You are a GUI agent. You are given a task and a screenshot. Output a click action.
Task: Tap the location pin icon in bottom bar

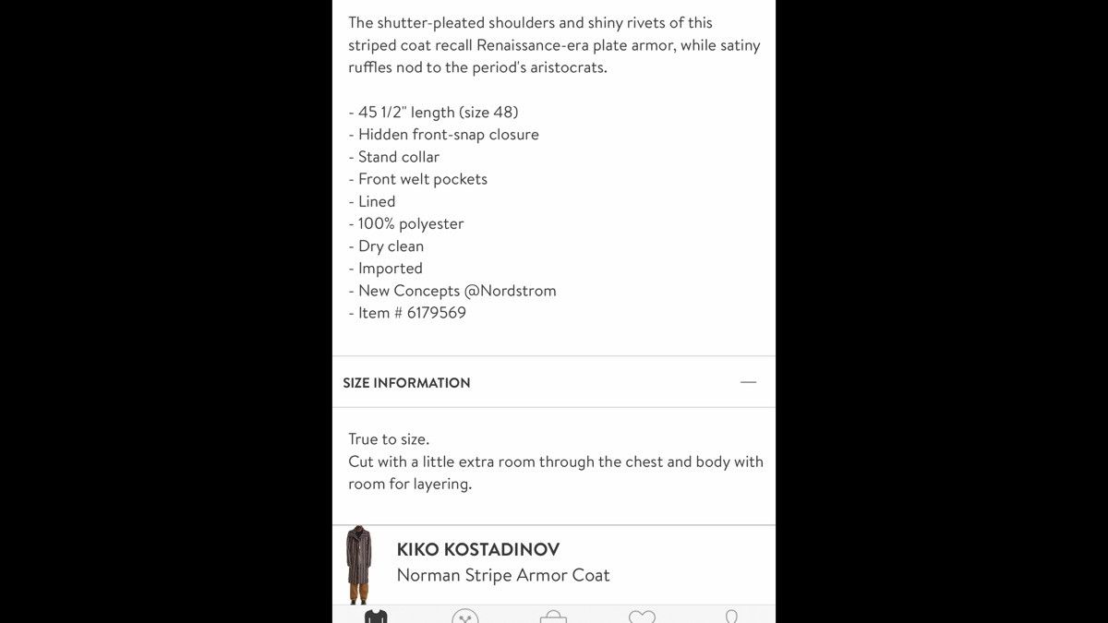pyautogui.click(x=731, y=617)
